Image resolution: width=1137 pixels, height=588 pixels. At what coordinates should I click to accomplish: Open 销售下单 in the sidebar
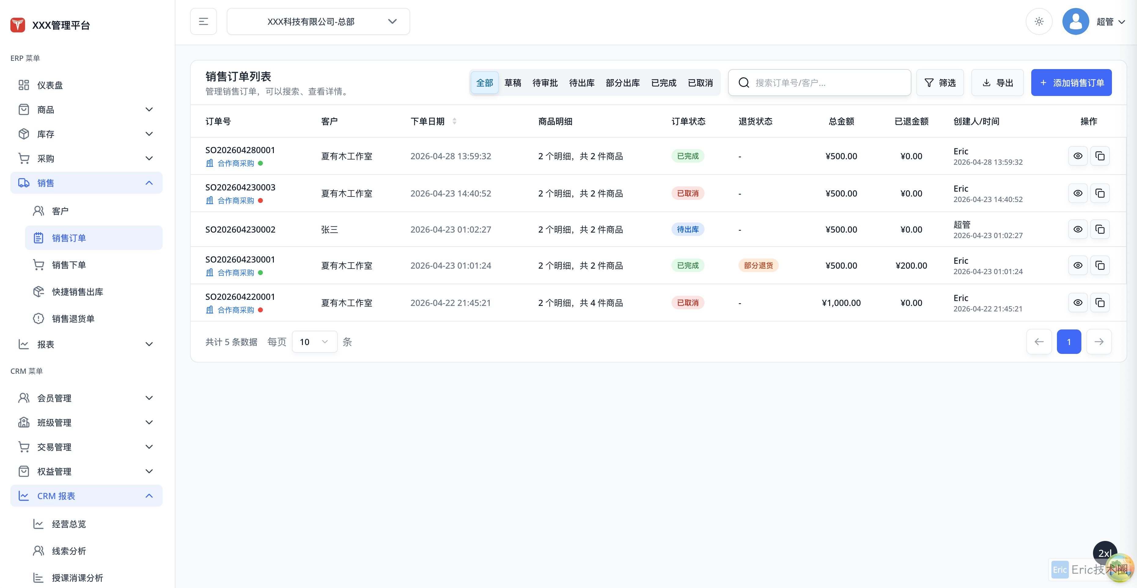tap(94, 265)
